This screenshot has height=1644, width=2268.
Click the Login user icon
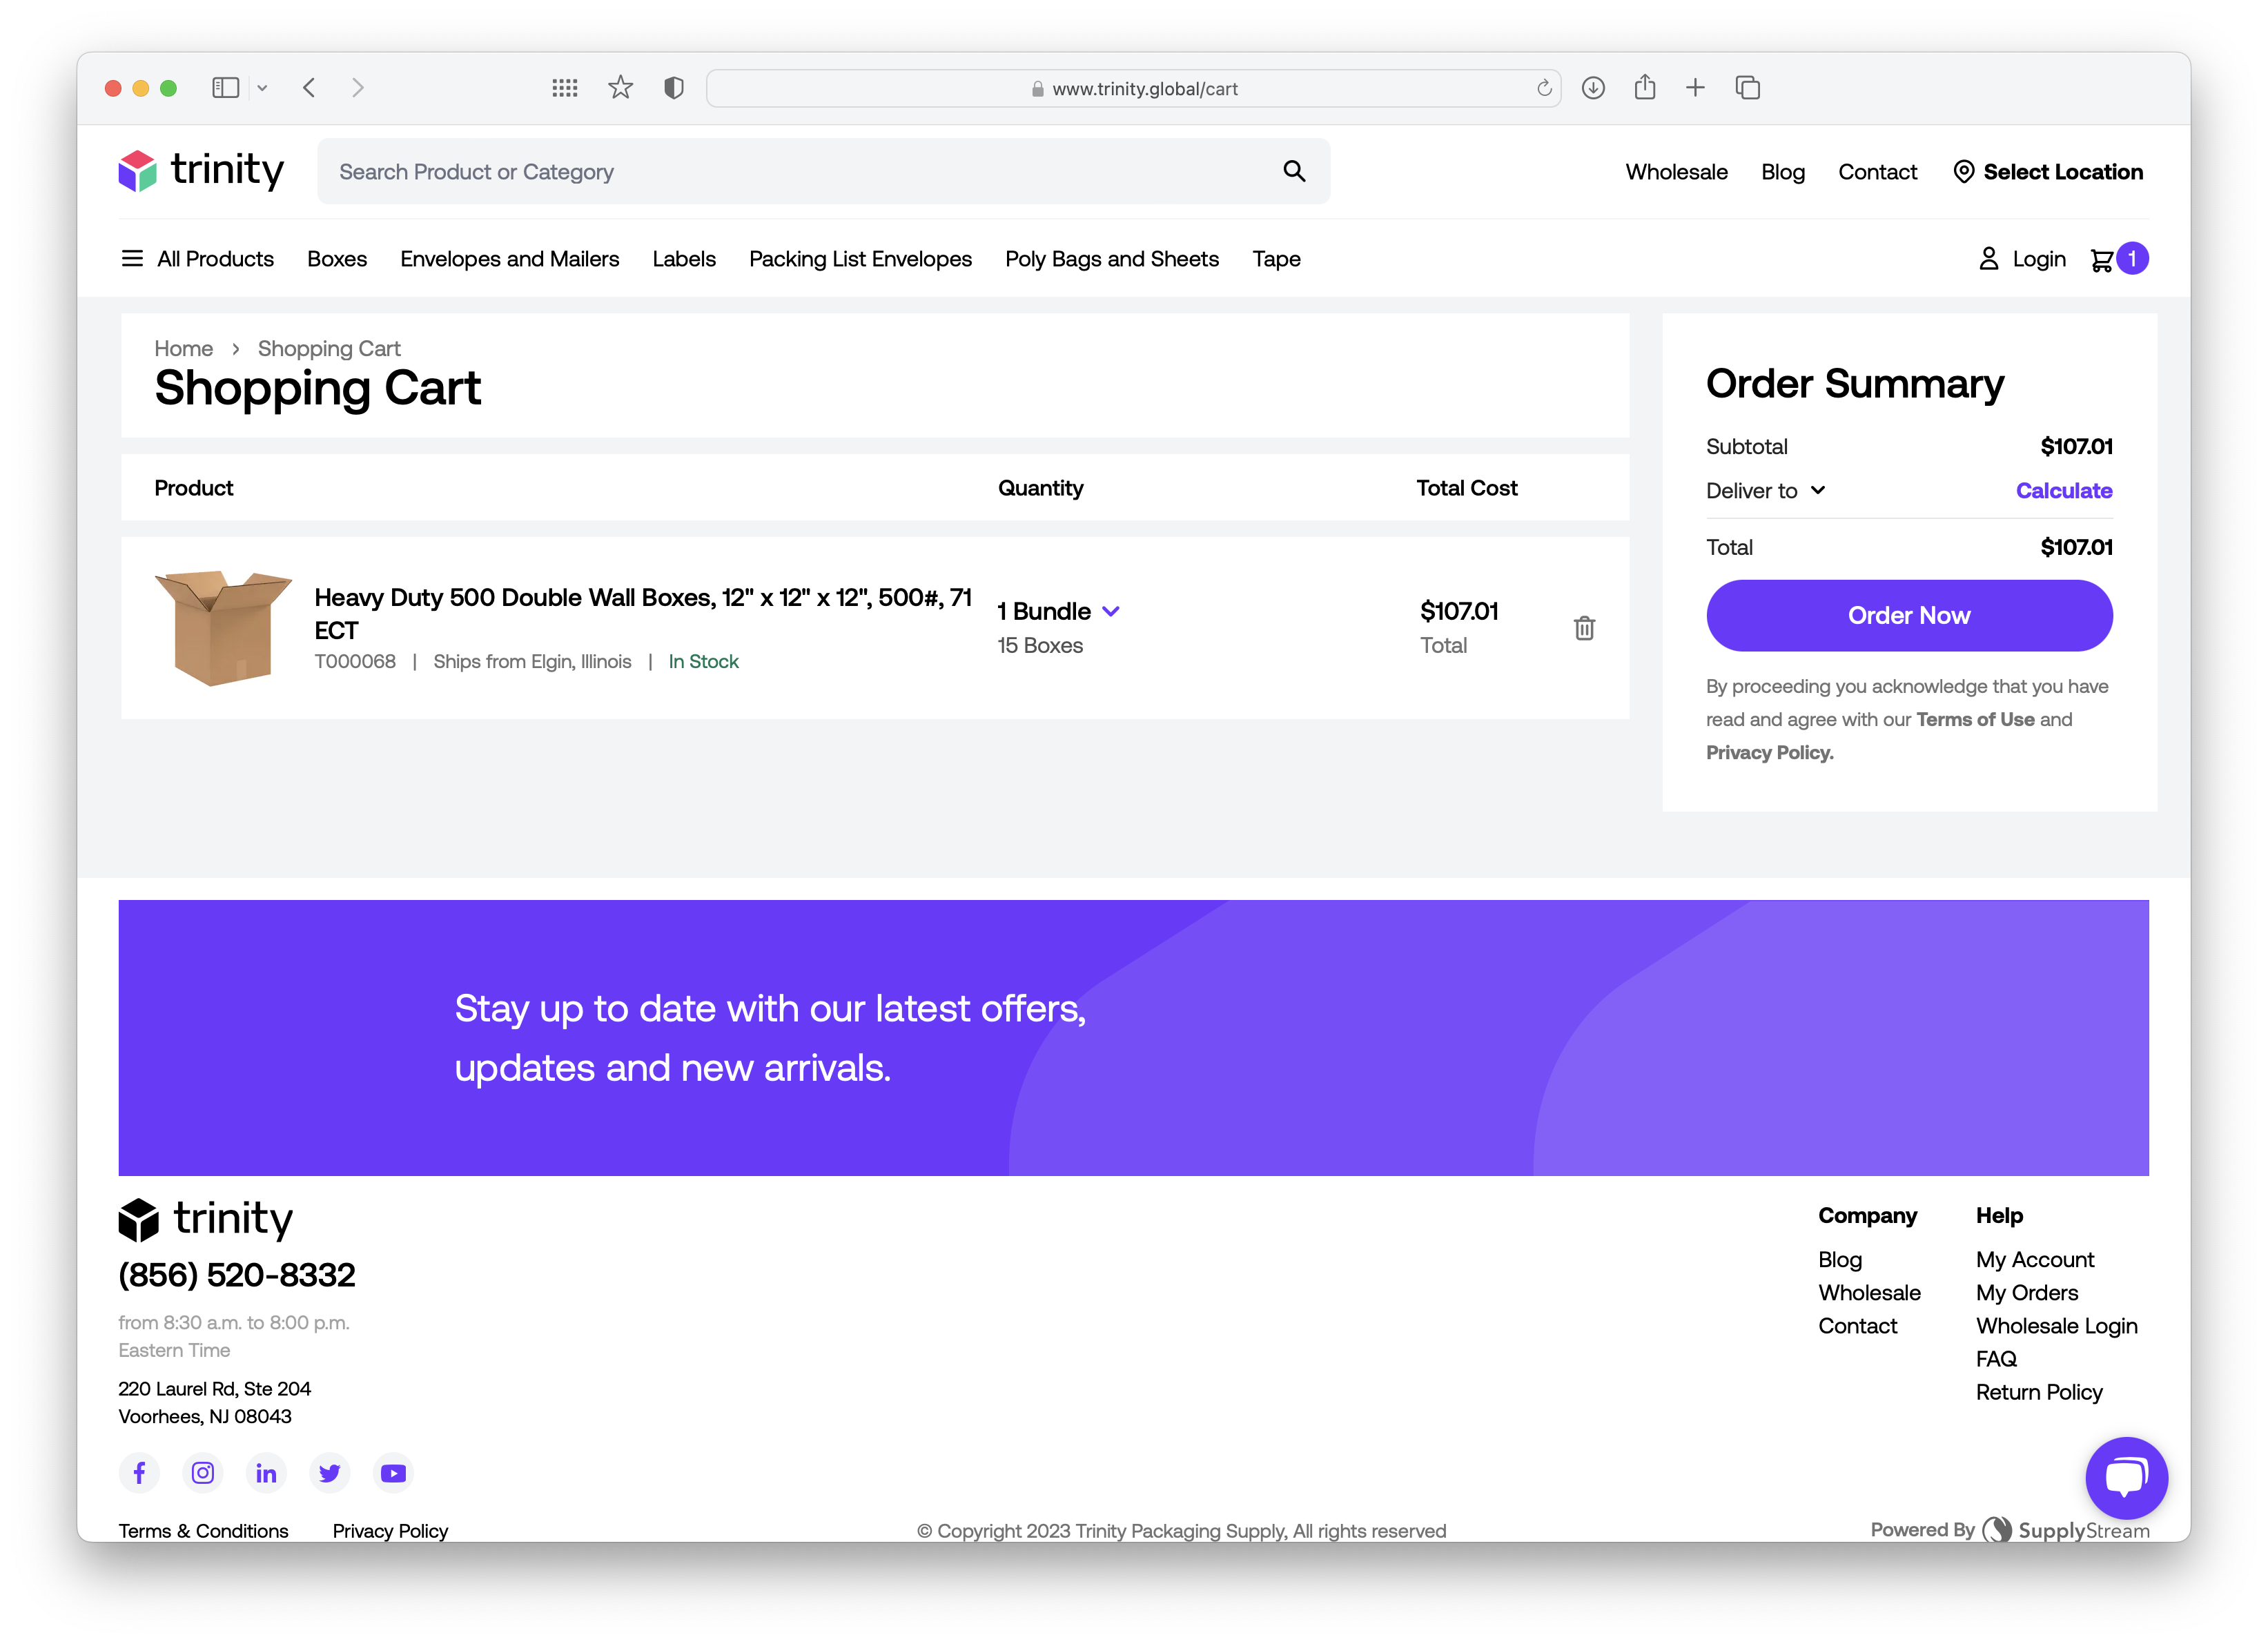point(1988,259)
